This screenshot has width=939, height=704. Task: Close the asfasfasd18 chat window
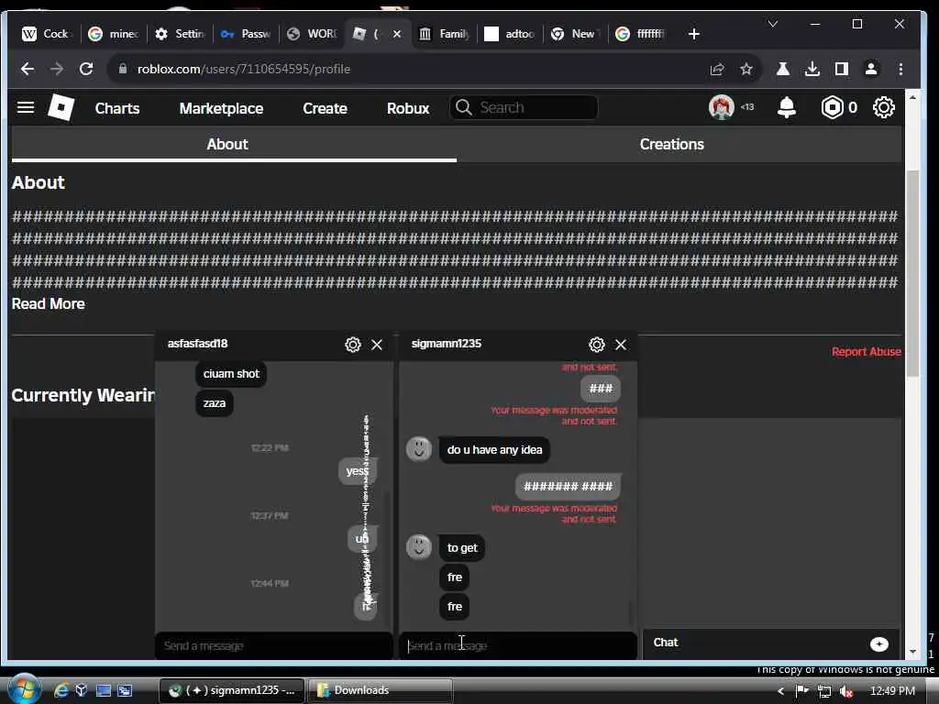[377, 345]
